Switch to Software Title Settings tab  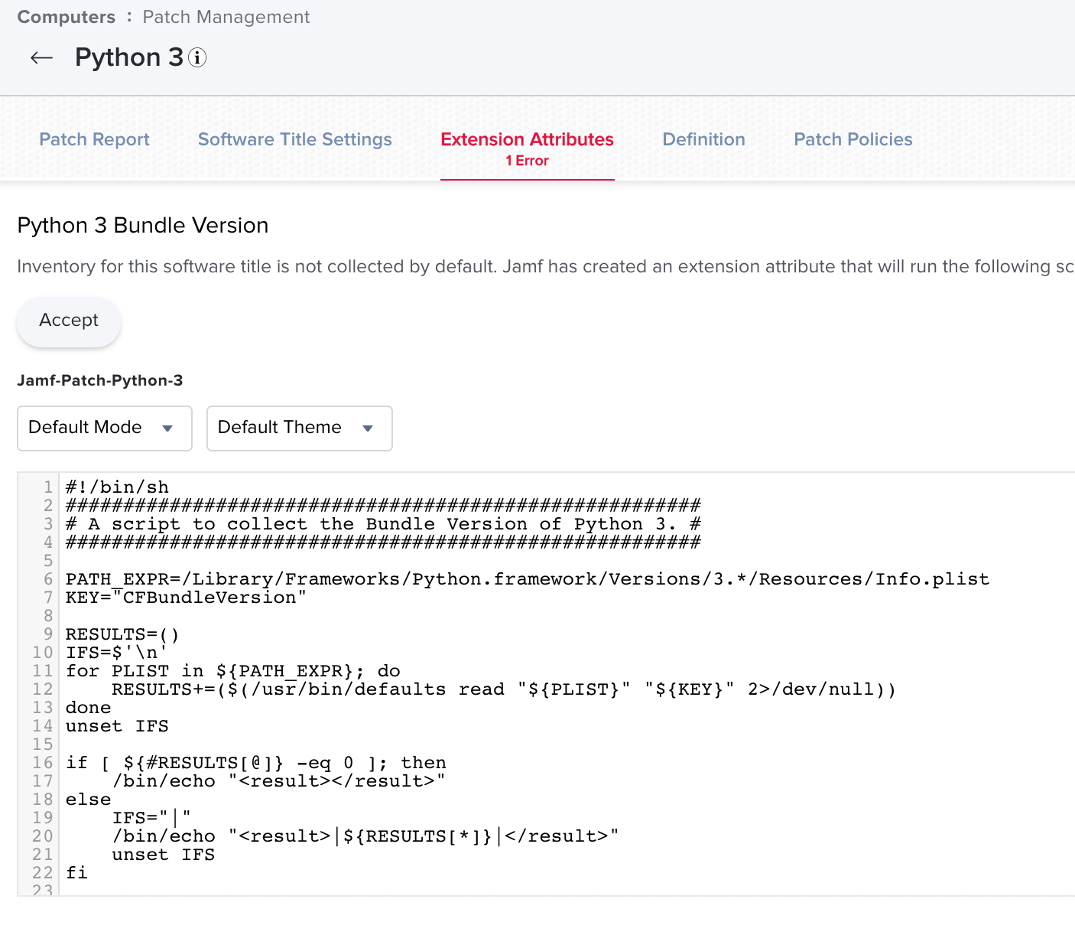coord(294,139)
